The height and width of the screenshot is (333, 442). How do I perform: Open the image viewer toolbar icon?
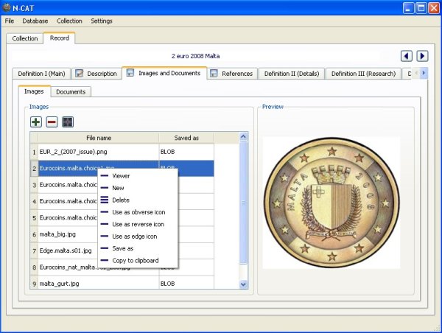click(68, 122)
